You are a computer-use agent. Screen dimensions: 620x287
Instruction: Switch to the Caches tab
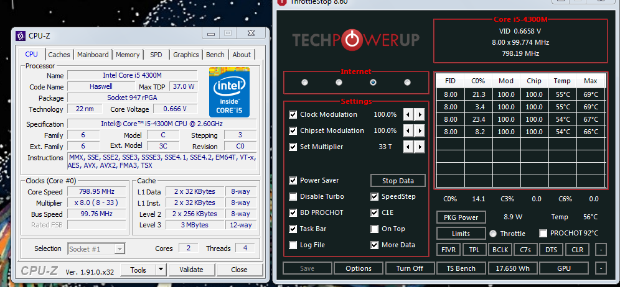[x=59, y=55]
